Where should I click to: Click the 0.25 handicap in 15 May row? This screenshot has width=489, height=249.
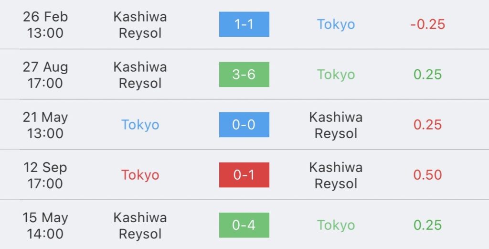427,225
